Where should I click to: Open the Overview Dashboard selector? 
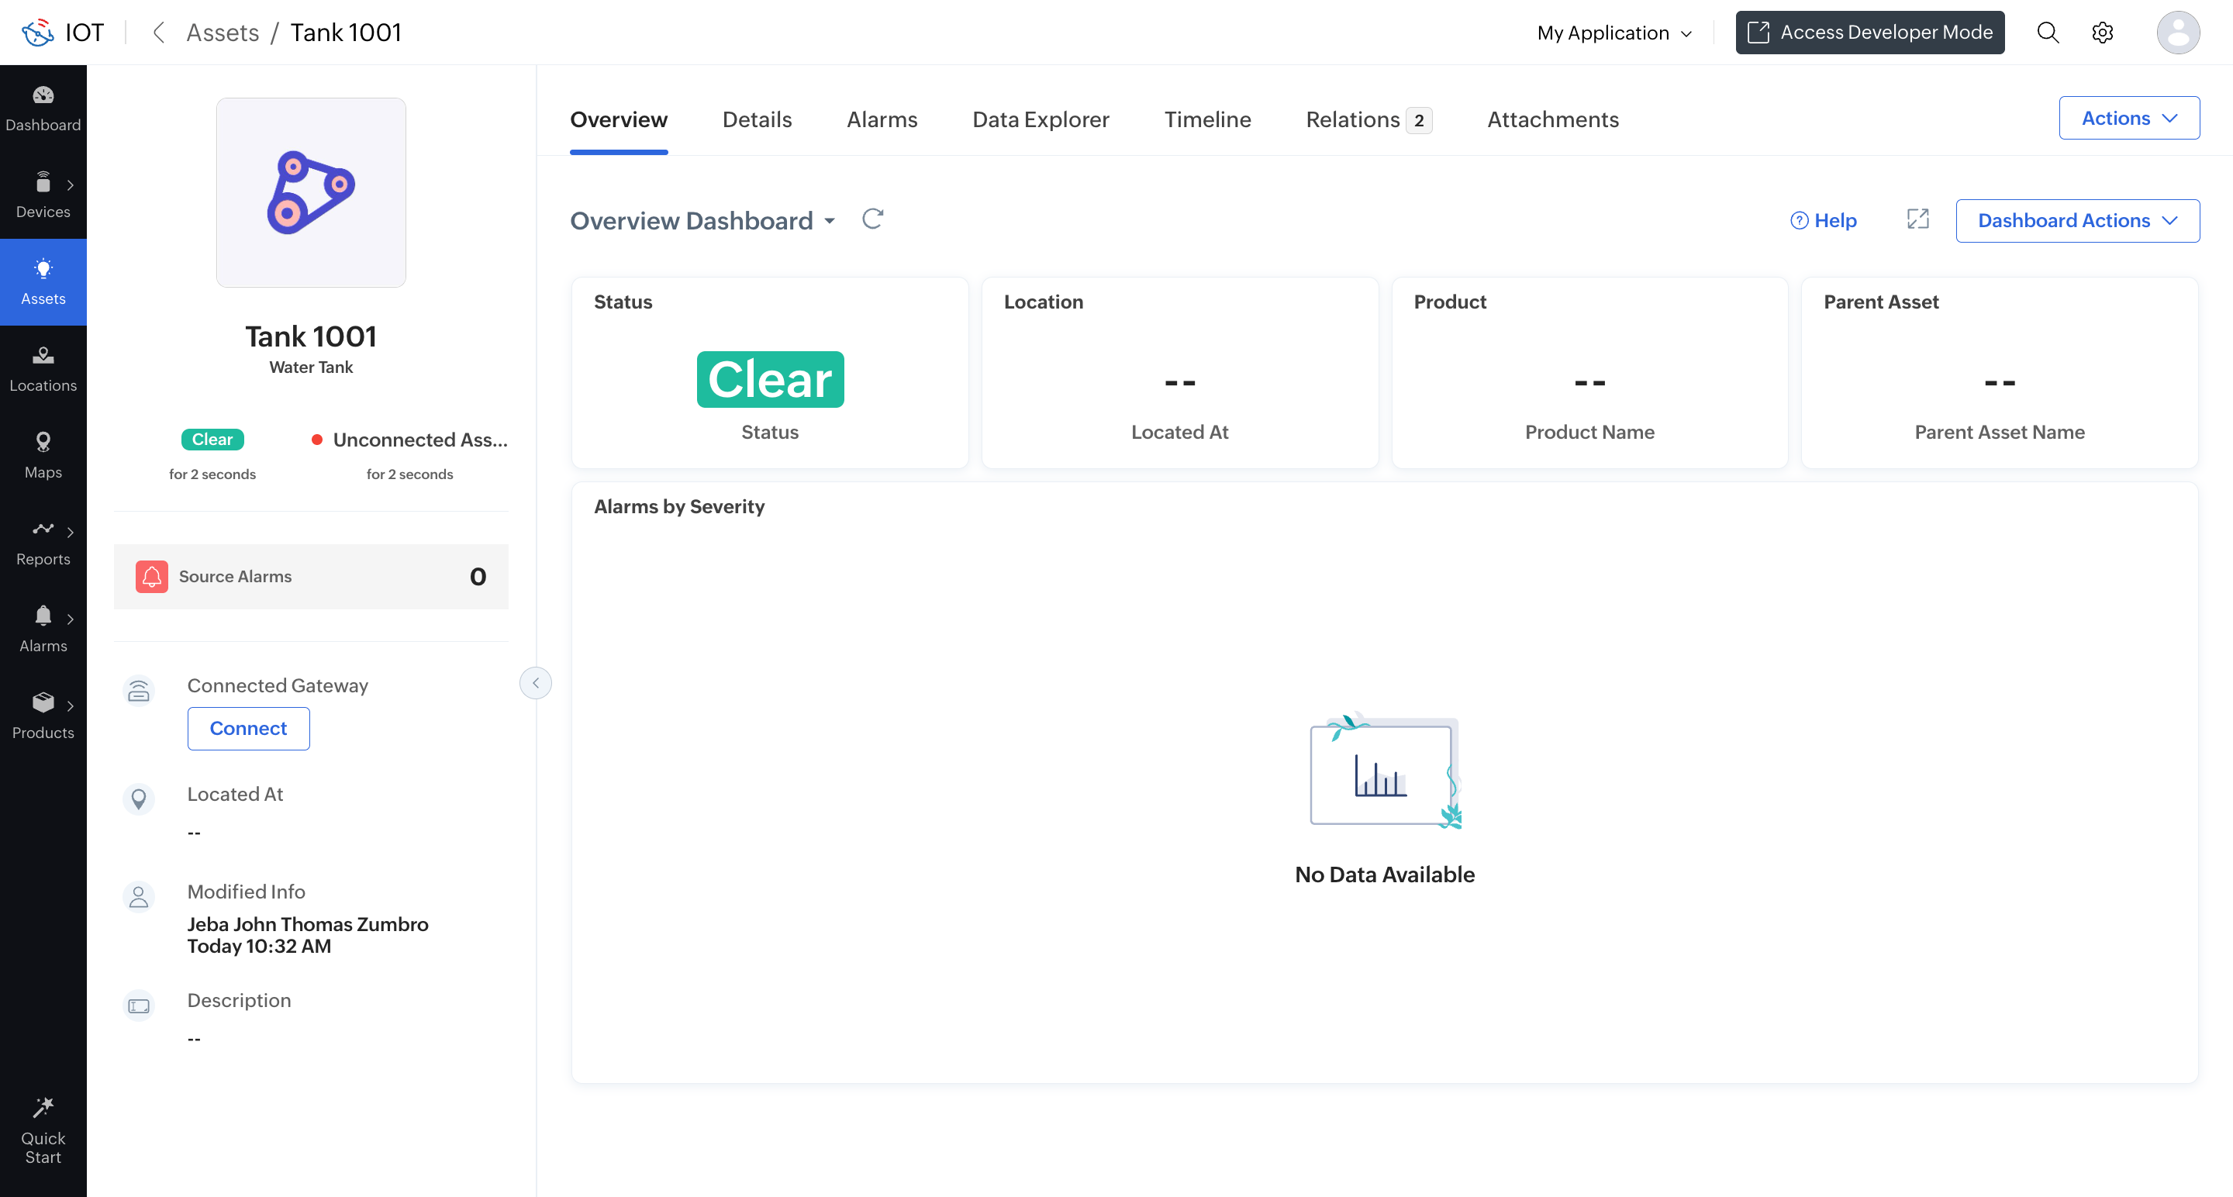(703, 220)
